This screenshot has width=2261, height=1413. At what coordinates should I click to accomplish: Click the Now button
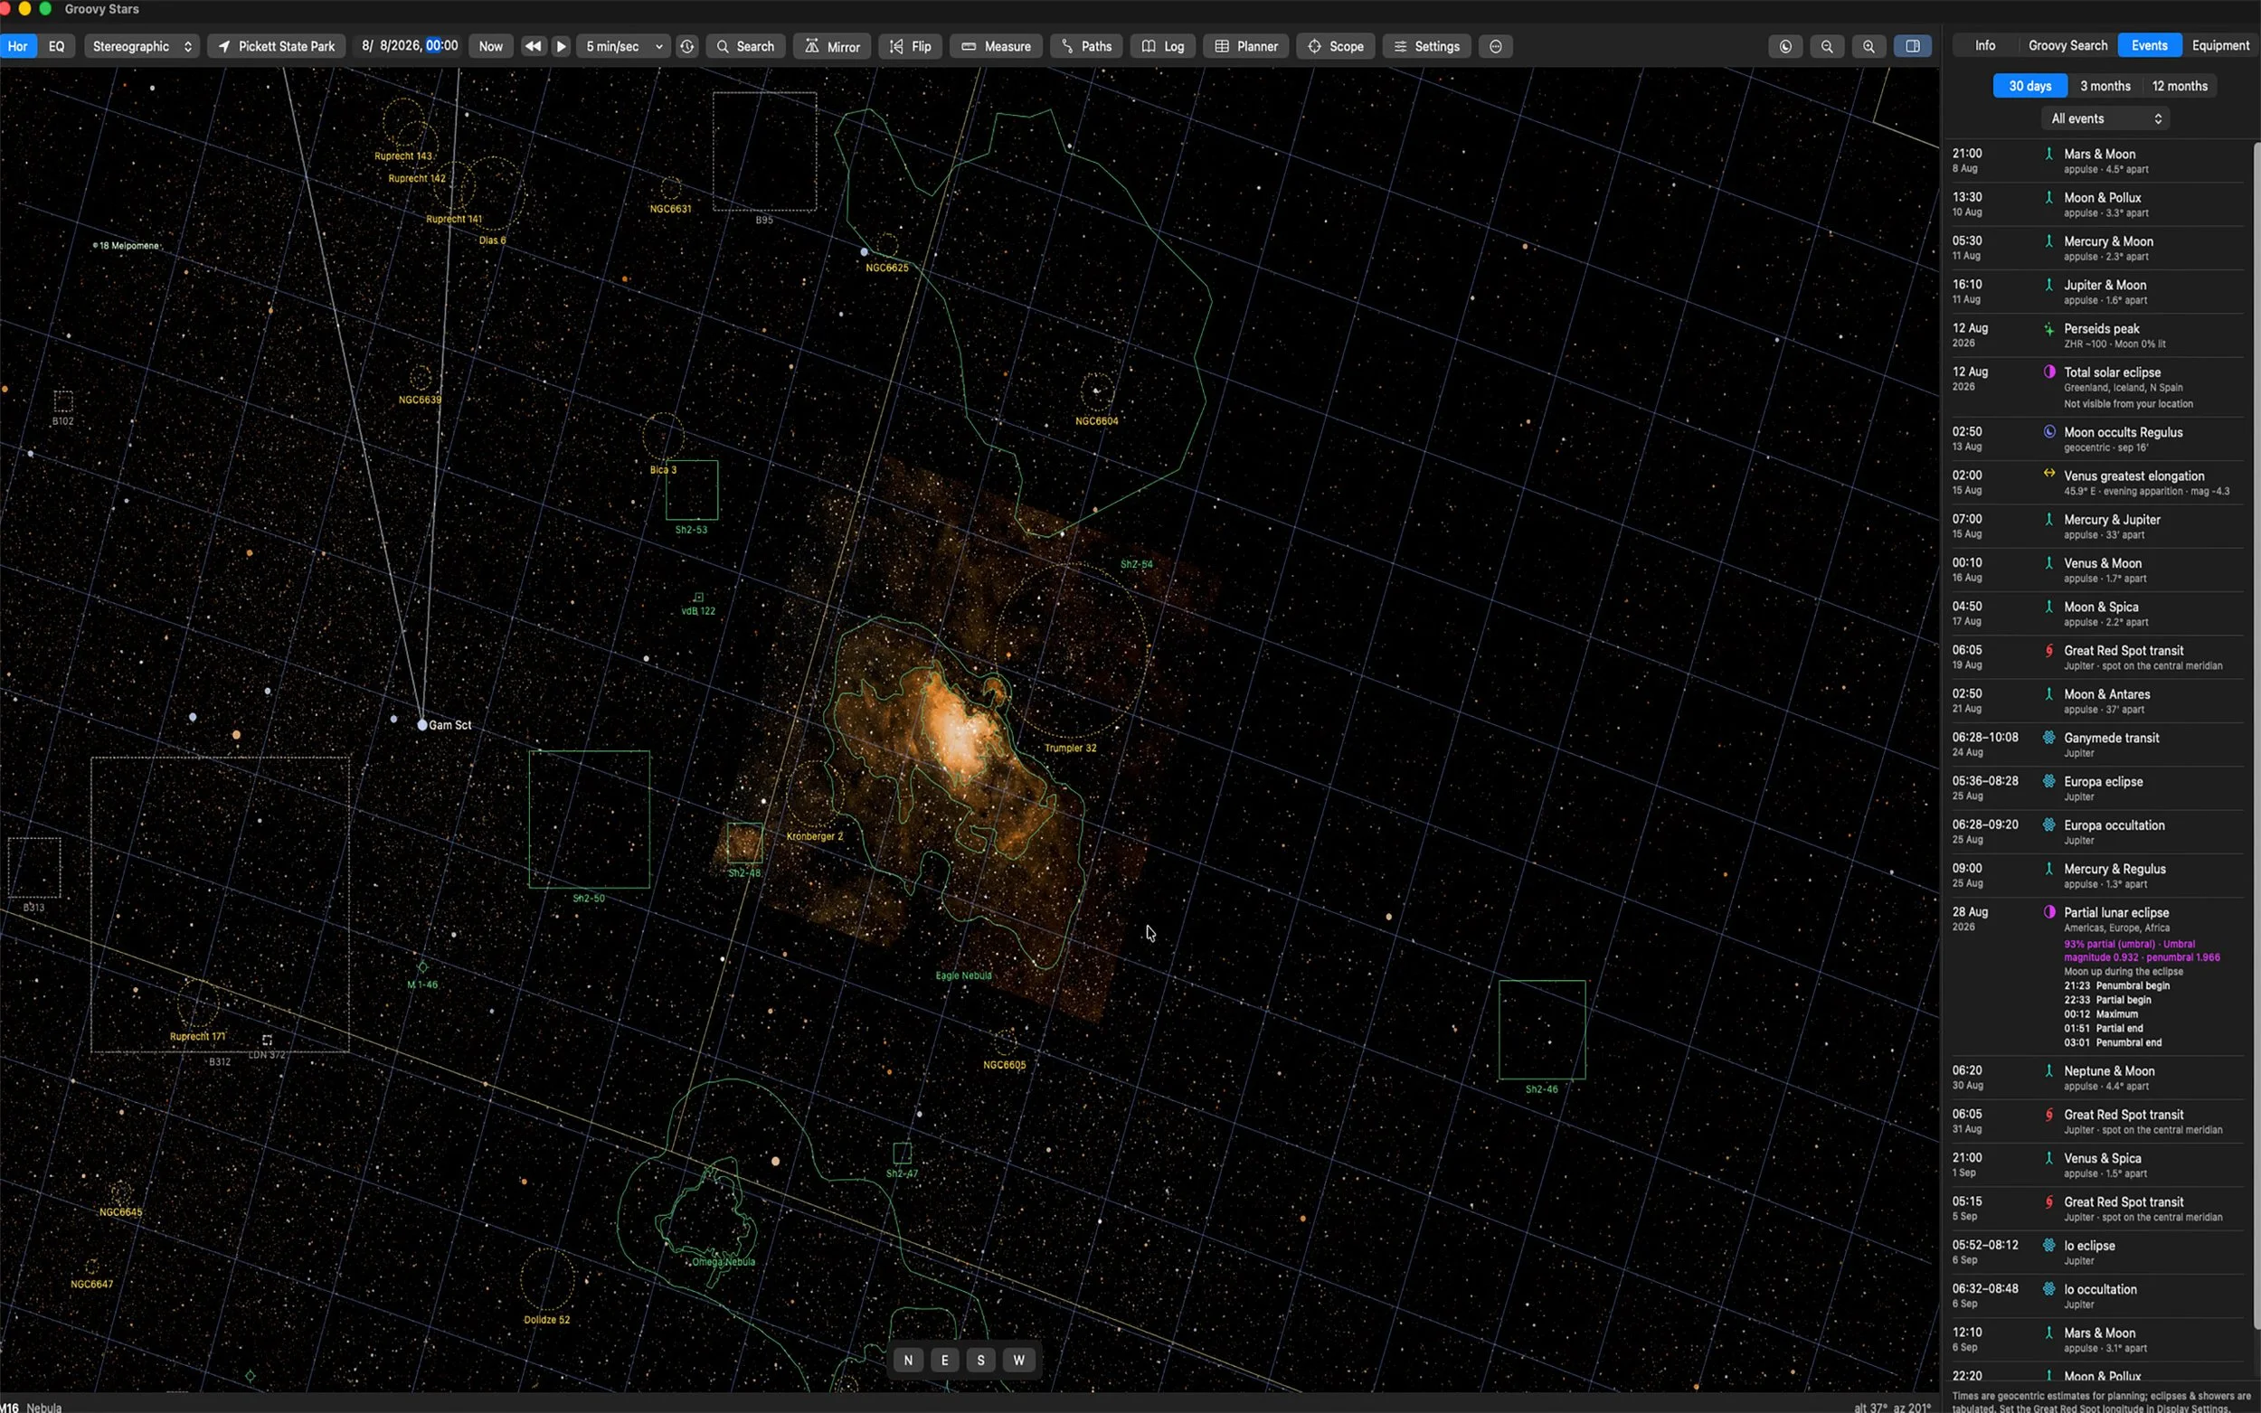491,46
